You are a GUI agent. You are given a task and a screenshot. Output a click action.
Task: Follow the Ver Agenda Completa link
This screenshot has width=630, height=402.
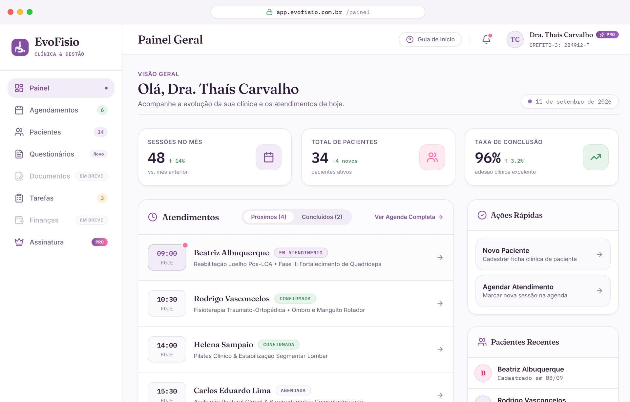point(409,217)
